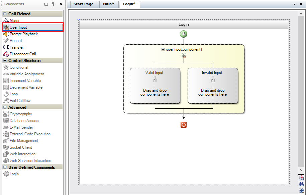Viewport: 306px width, 195px height.
Task: Select the Menu component icon
Action: [6, 20]
